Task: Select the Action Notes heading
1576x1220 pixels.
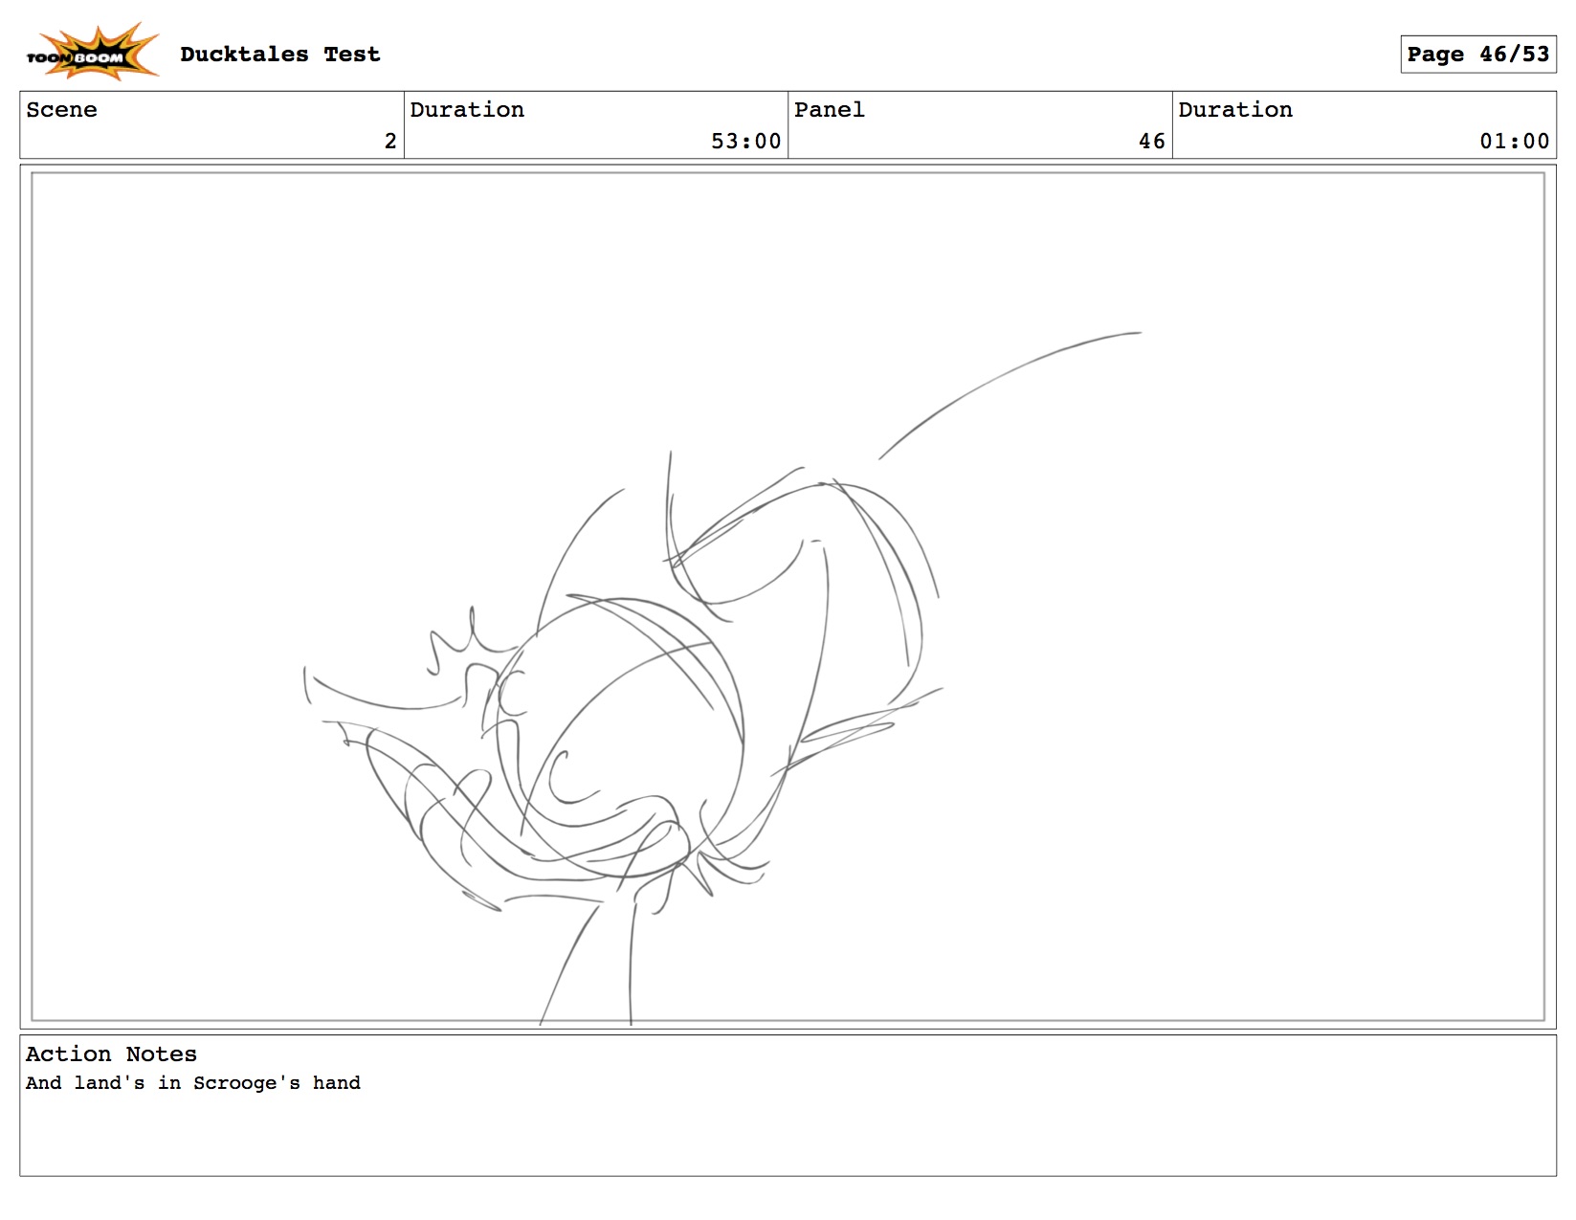Action: (x=111, y=1054)
